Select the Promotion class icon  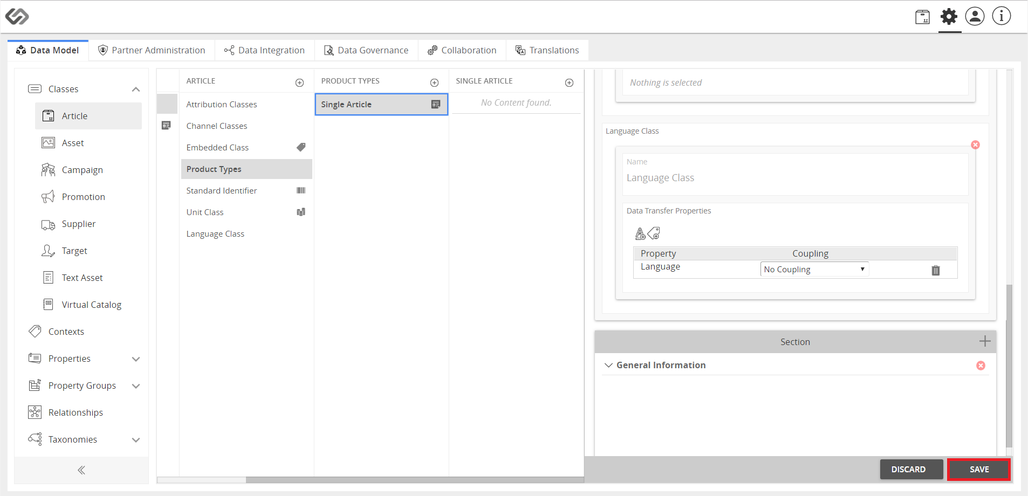pyautogui.click(x=48, y=197)
